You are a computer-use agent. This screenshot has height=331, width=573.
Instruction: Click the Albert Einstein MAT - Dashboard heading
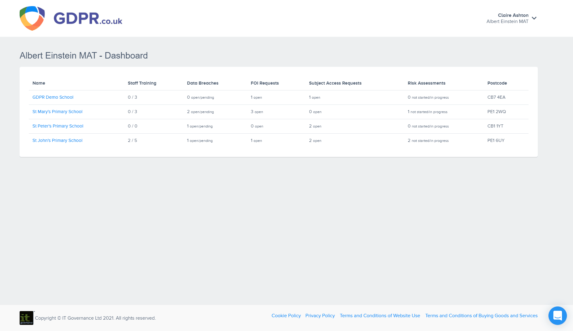pyautogui.click(x=84, y=55)
